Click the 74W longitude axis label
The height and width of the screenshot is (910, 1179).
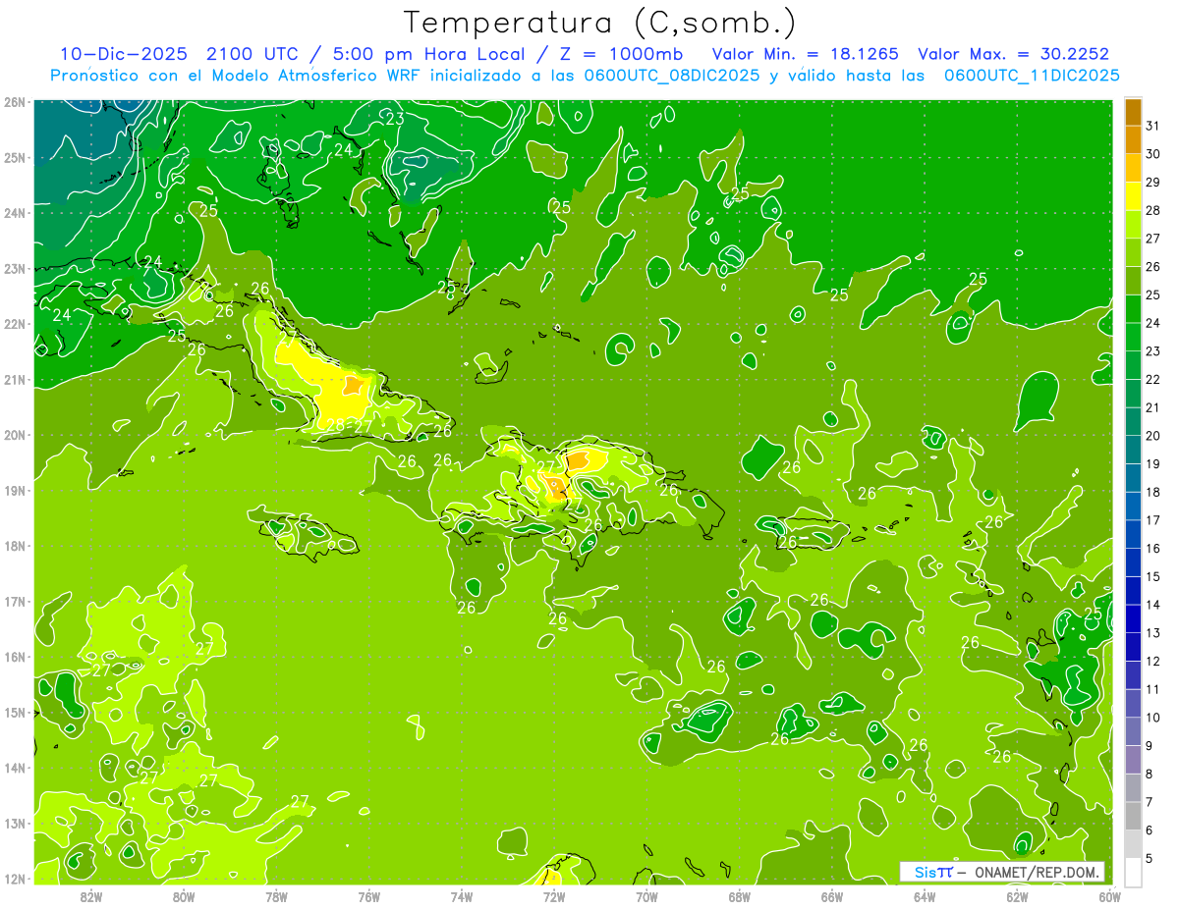462,895
